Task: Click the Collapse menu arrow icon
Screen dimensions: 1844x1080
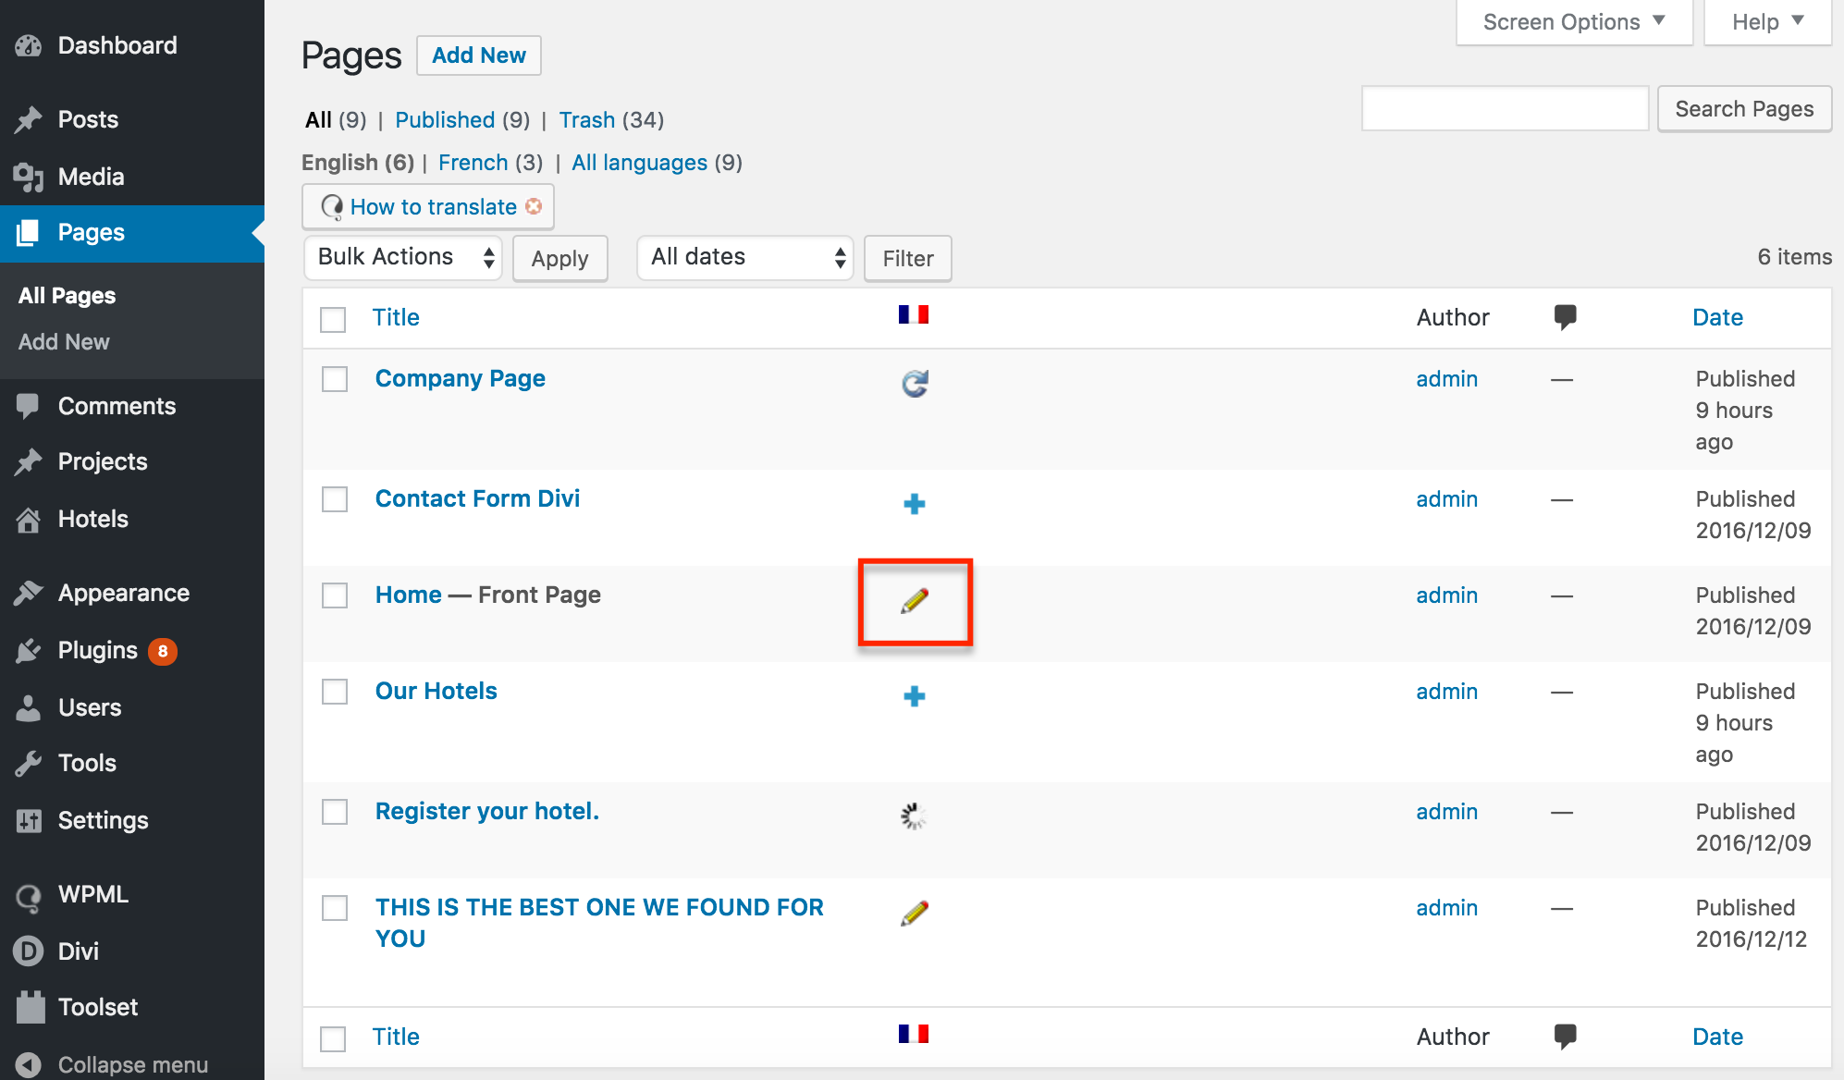Action: 29,1065
